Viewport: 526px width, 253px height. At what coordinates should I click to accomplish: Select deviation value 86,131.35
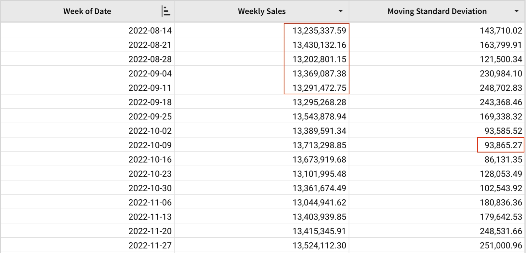pos(503,159)
